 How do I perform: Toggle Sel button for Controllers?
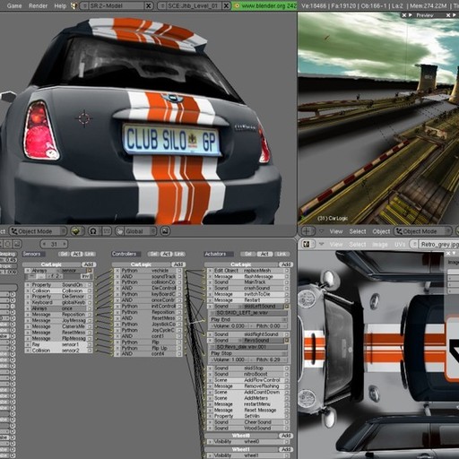coord(153,254)
